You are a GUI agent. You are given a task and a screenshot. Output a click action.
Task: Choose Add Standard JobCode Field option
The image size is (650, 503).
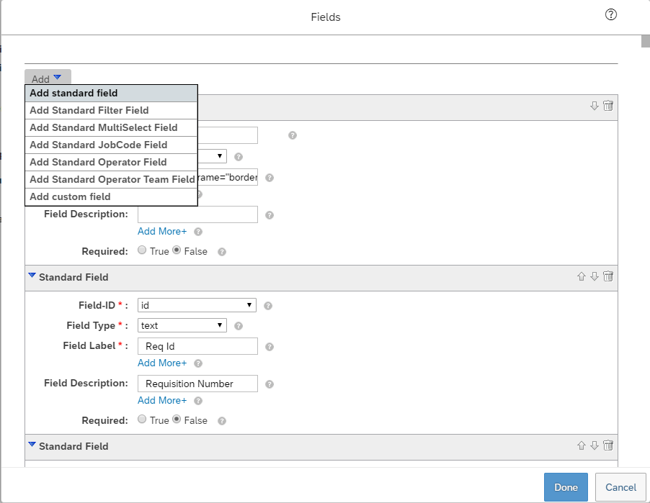tap(111, 145)
